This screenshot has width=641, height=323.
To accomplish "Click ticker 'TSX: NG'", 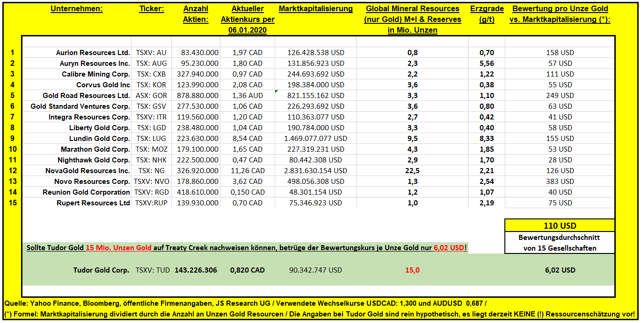I will 152,171.
